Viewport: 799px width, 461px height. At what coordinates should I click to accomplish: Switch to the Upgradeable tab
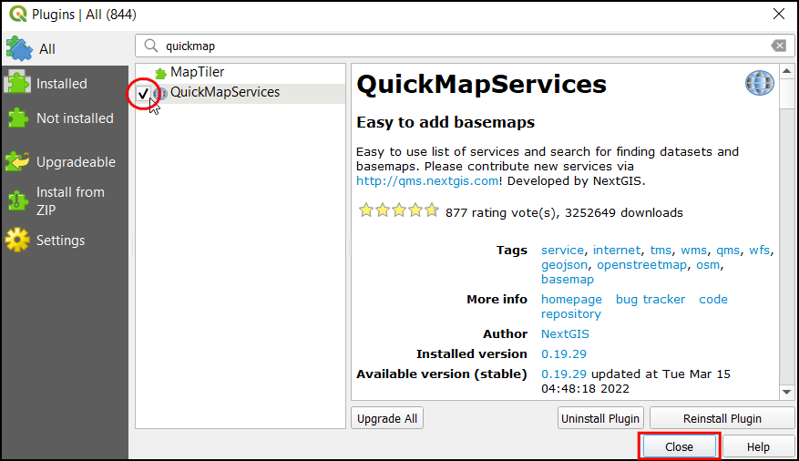pos(66,162)
